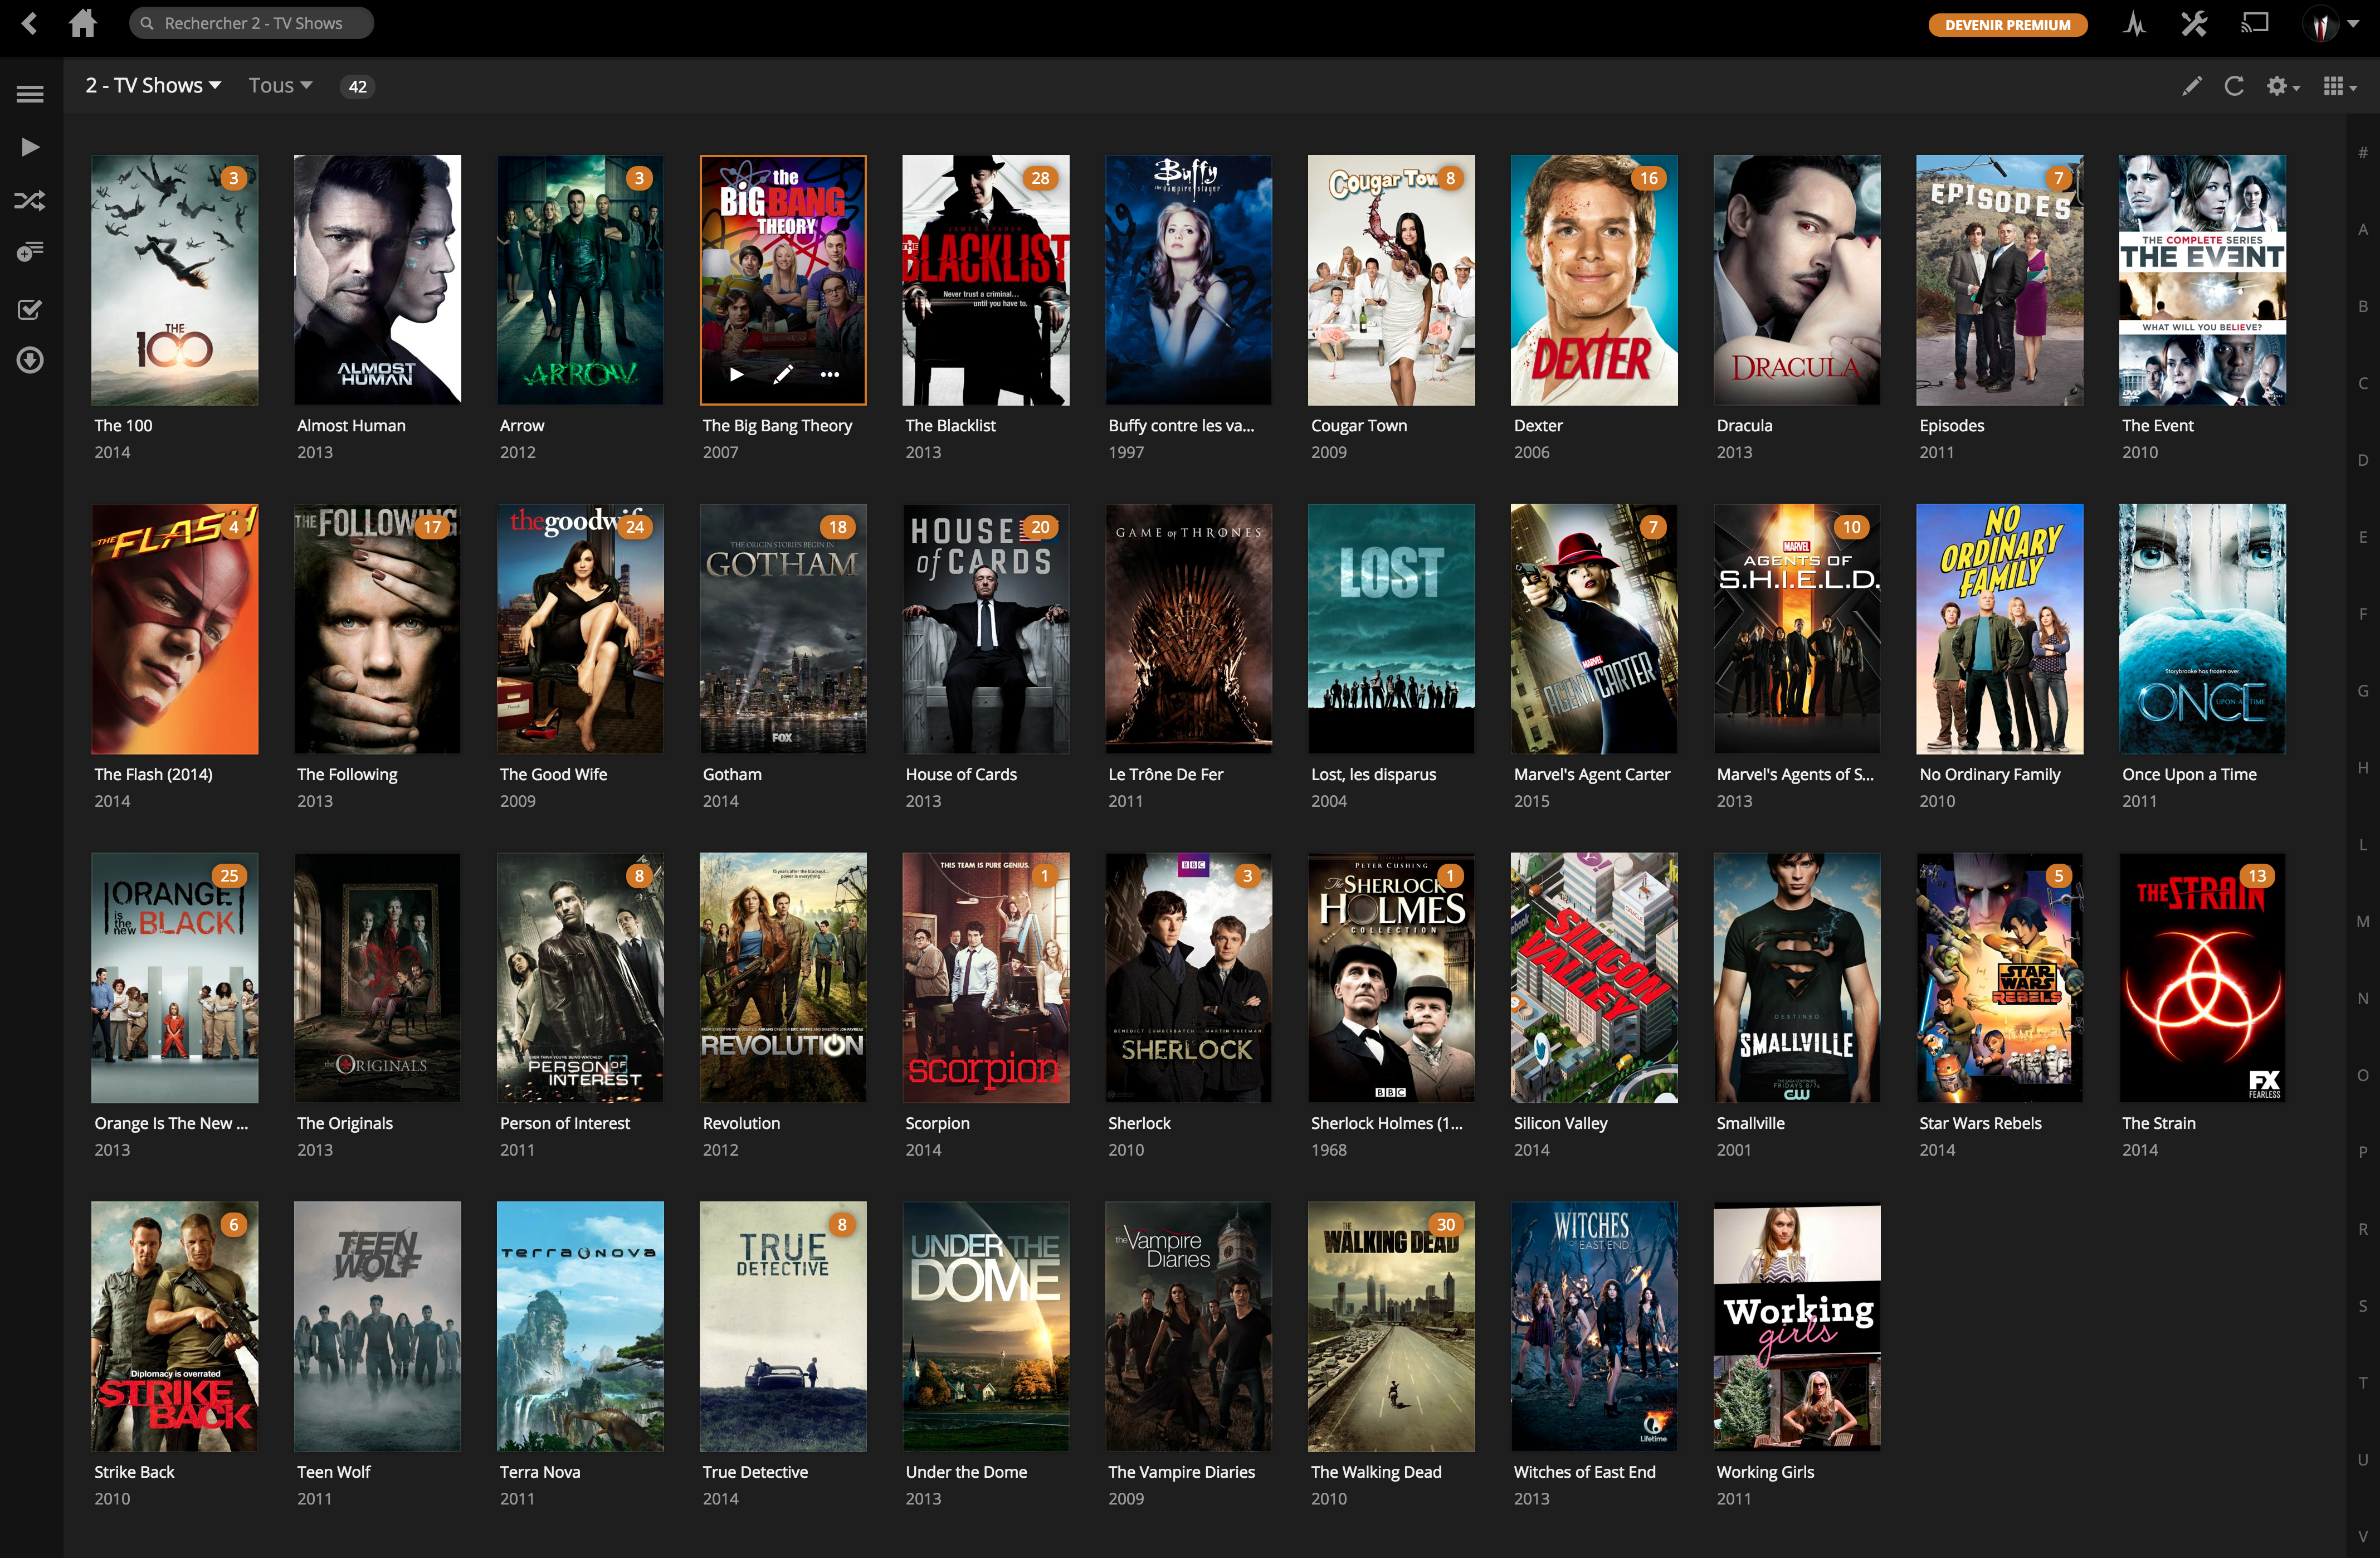The width and height of the screenshot is (2380, 1558).
Task: Go back with the back arrow
Action: (x=30, y=23)
